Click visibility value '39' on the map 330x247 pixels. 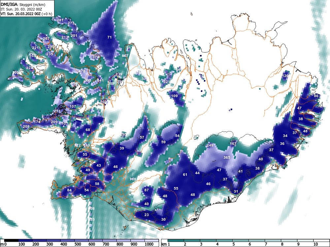point(122,148)
